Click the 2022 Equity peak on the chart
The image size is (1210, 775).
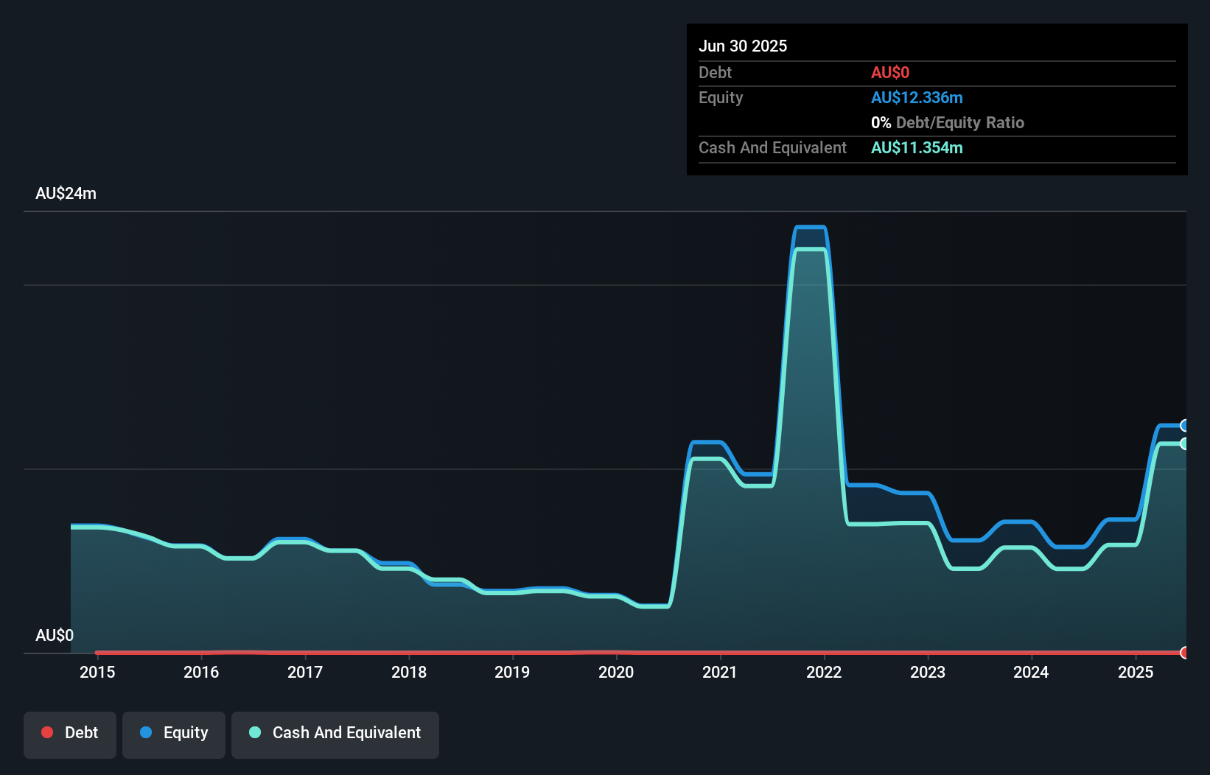pos(811,228)
